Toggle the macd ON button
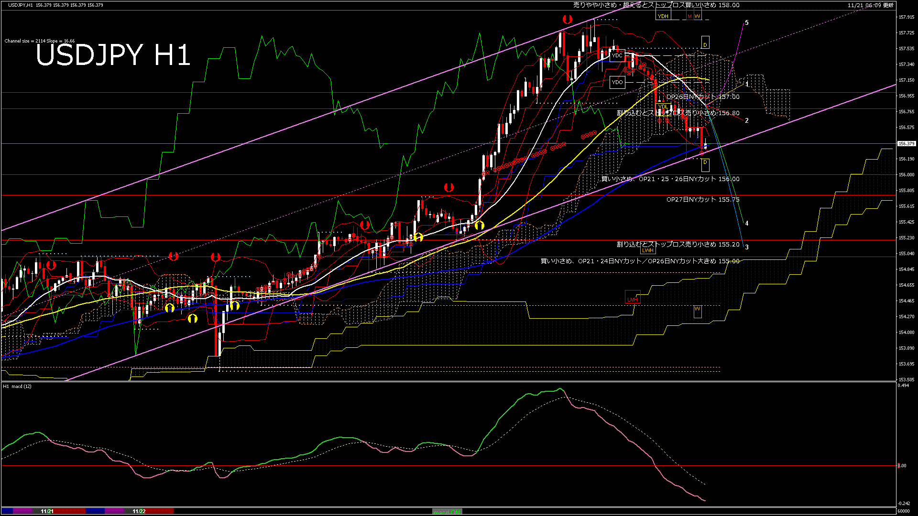 pos(447,512)
